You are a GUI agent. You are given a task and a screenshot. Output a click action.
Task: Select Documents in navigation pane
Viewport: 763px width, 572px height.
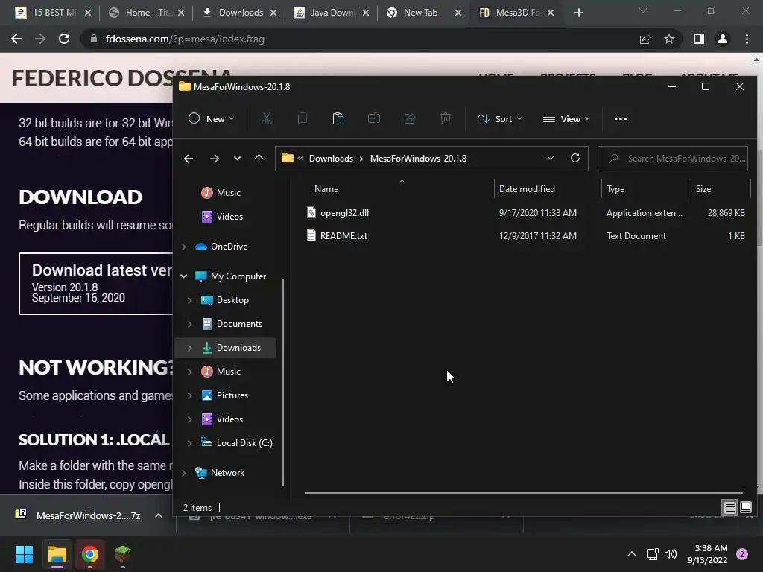239,324
